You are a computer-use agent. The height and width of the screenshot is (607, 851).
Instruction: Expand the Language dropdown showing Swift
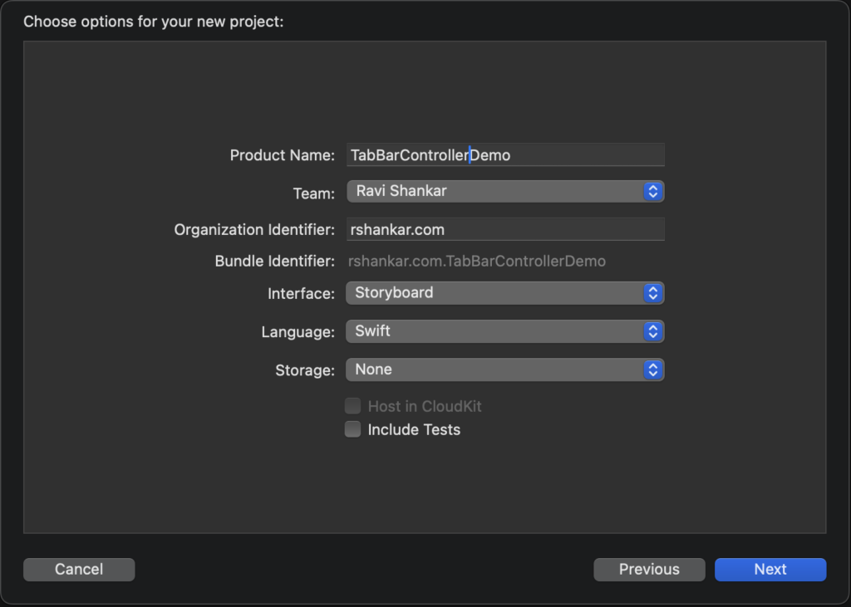494,331
